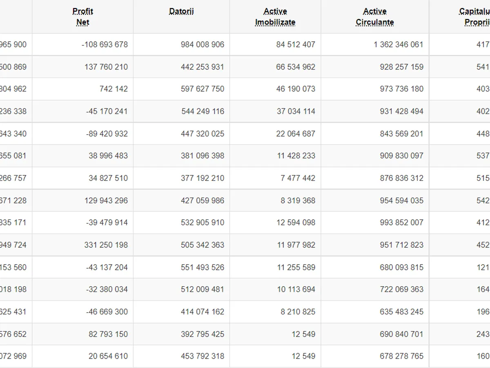Click the Profit Net cell -108 693 678
490x368 pixels.
105,45
